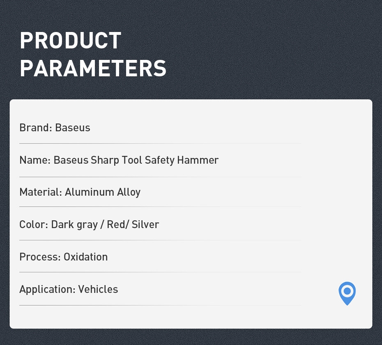Image resolution: width=382 pixels, height=345 pixels.
Task: Choose the 'Silver' color text
Action: coord(145,224)
